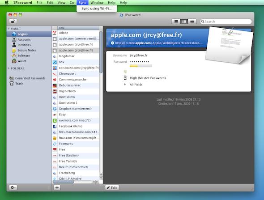The width and height of the screenshot is (264, 200).
Task: Click the scroll down arrow of list
Action: coord(101,178)
